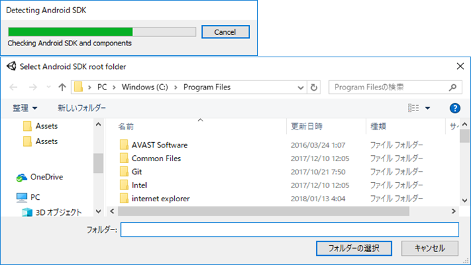
Task: Click the Detecting Android SDK progress bar
Action: 102,32
